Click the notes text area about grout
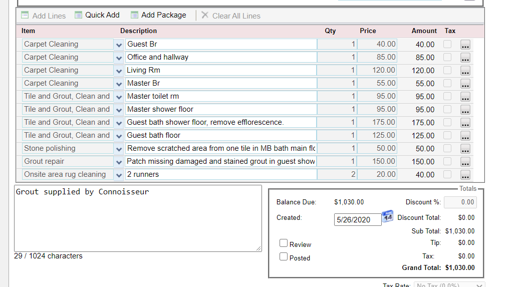517x287 pixels. click(x=138, y=218)
